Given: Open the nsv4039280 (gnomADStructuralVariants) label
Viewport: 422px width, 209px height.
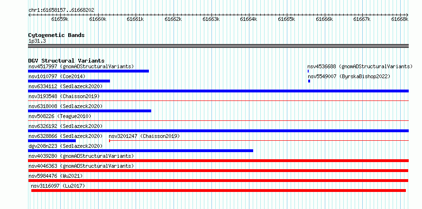Looking at the screenshot, I should pos(81,156).
